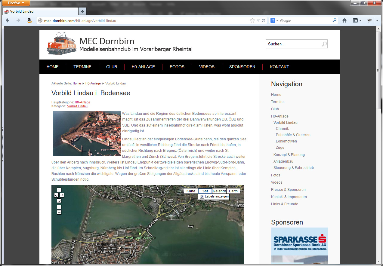
Task: Pan the map down
Action: [x=59, y=200]
